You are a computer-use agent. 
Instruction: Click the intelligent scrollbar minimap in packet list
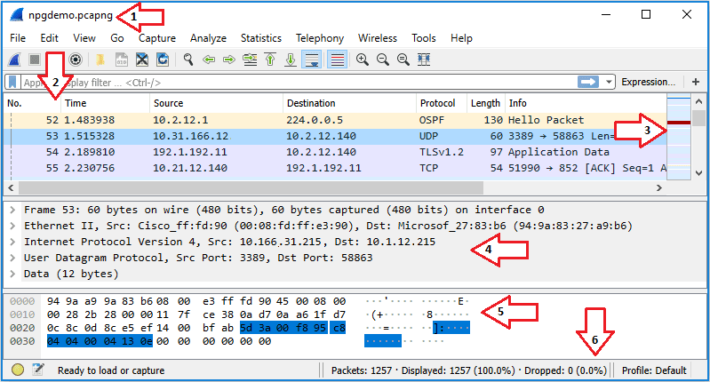pos(679,137)
